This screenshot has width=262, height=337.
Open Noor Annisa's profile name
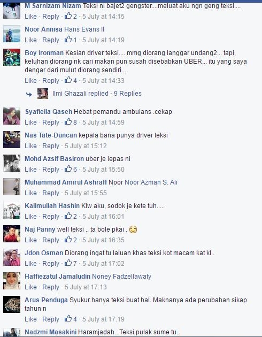pyautogui.click(x=44, y=29)
